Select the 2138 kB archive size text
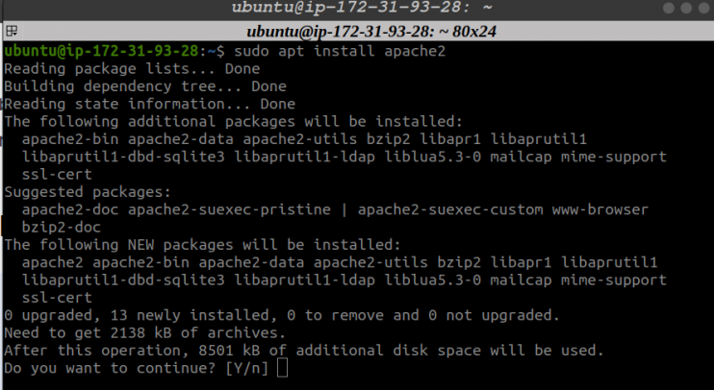 [140, 332]
